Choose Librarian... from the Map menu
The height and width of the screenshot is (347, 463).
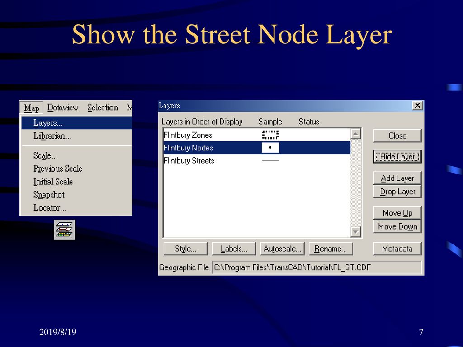click(x=77, y=136)
